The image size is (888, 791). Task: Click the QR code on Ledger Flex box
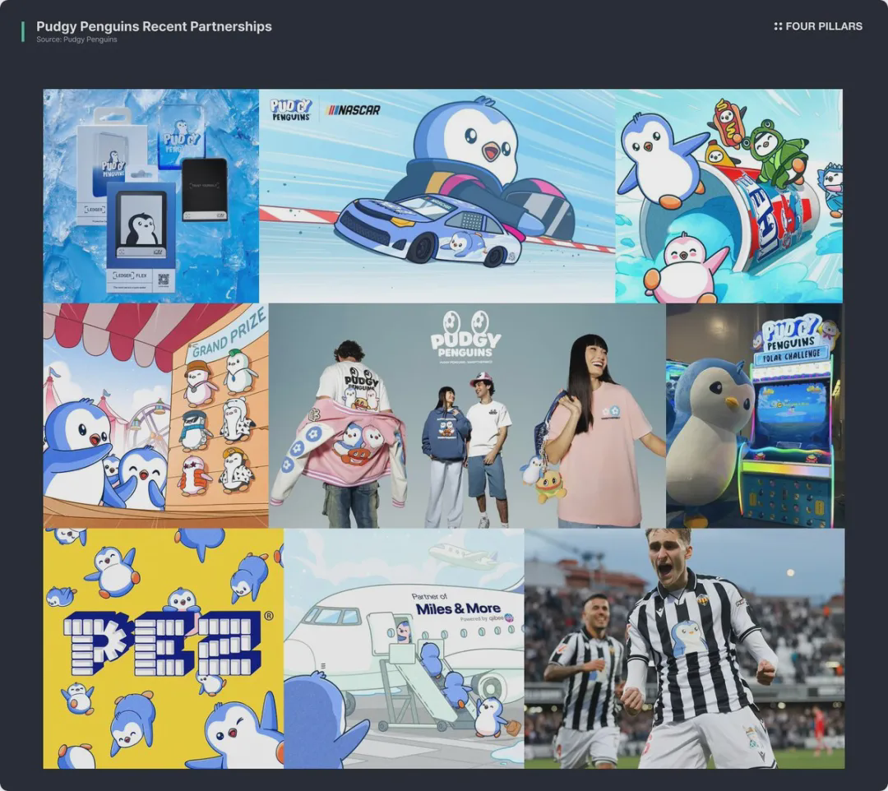point(163,279)
